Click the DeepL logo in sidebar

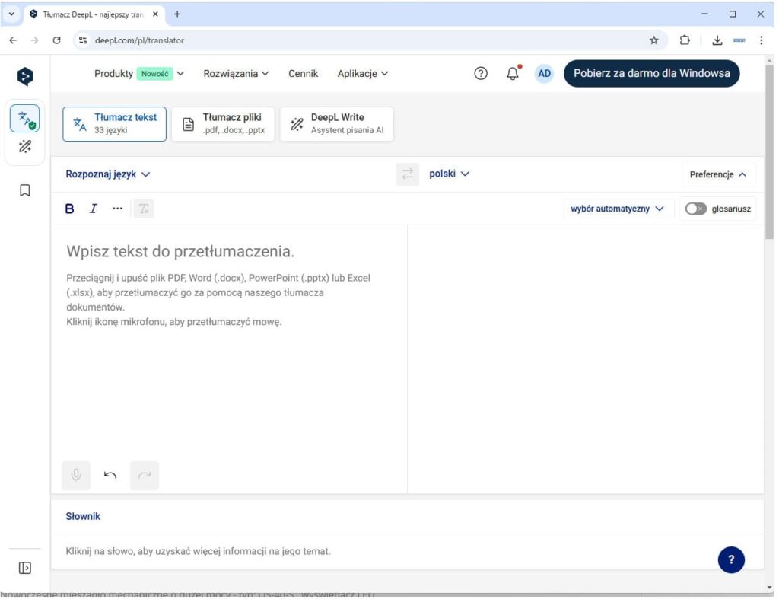click(25, 75)
